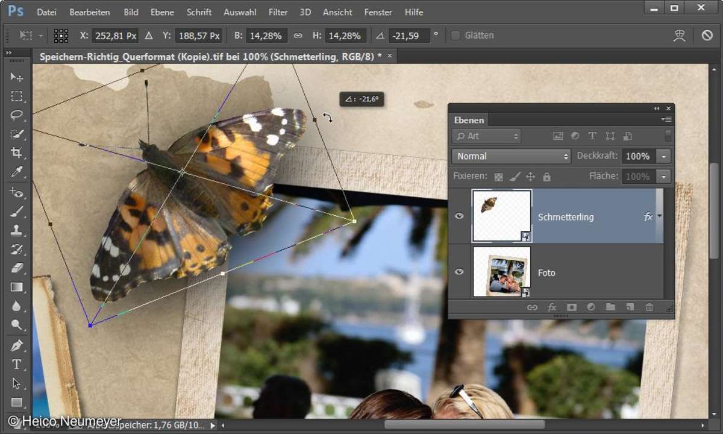723x434 pixels.
Task: Create a new layer group
Action: 610,307
